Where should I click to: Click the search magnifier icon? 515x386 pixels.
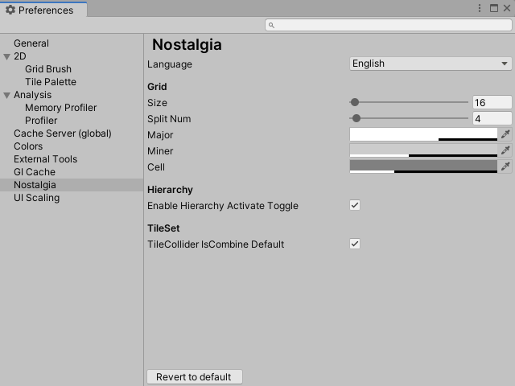(272, 25)
